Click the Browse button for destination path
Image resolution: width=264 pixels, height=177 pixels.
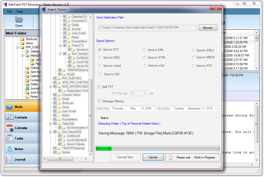click(x=208, y=27)
